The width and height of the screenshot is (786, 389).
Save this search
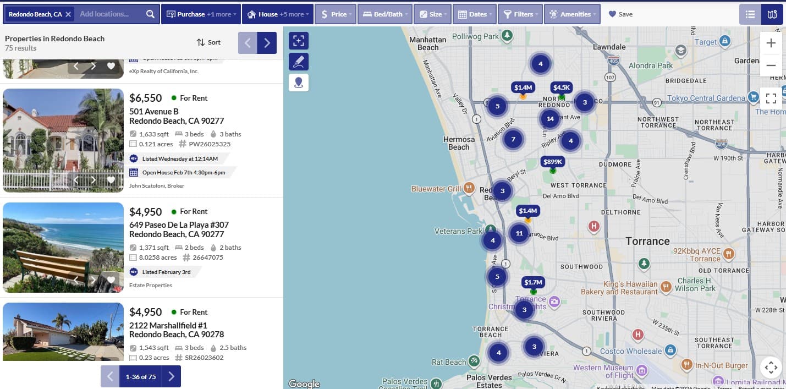tap(620, 14)
